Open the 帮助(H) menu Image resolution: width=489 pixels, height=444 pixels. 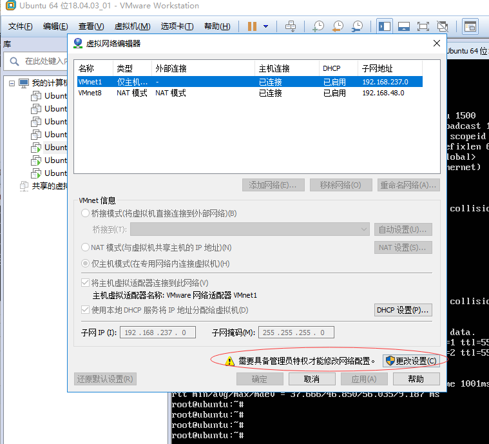(217, 26)
